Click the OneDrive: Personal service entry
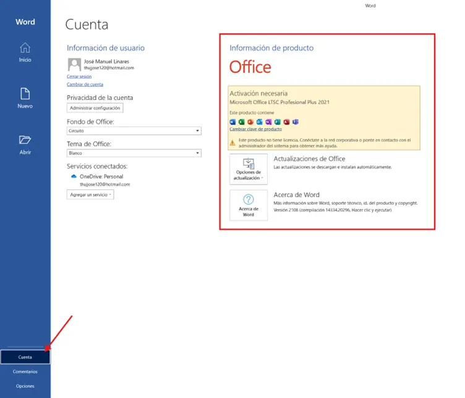The height and width of the screenshot is (398, 465). coord(101,176)
